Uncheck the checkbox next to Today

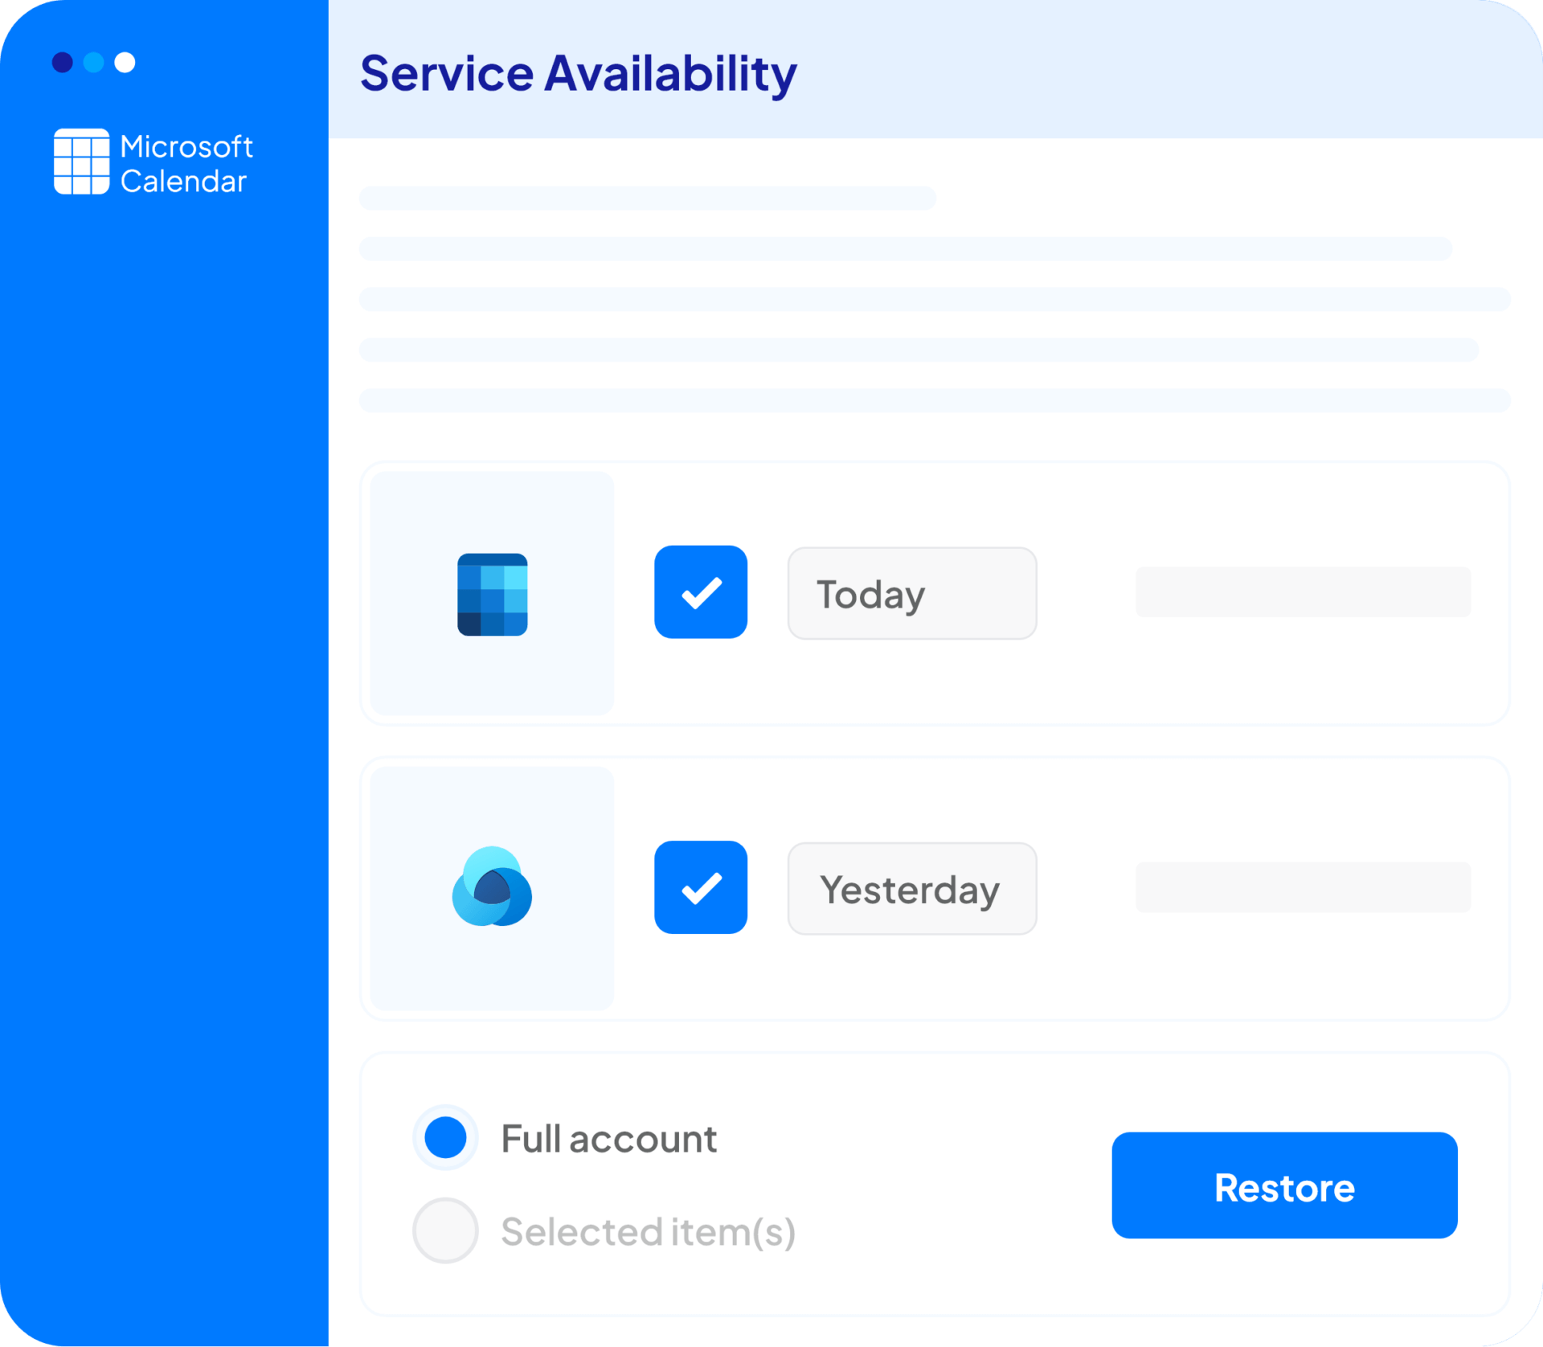(700, 592)
